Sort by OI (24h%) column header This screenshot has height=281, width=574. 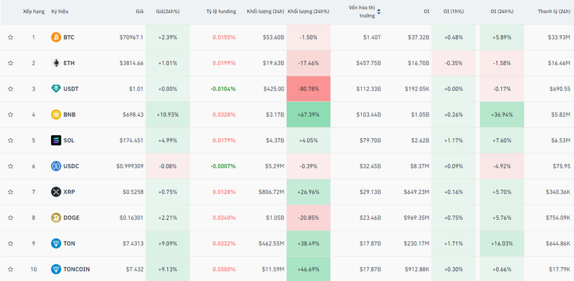tap(502, 12)
